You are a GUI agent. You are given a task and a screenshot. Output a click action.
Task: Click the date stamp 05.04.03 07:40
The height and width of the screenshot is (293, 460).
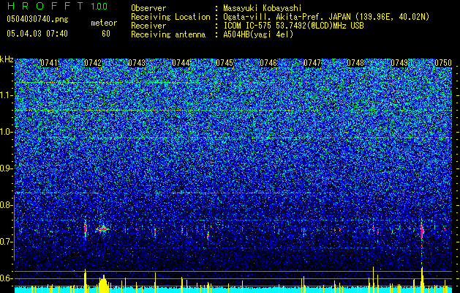[37, 34]
